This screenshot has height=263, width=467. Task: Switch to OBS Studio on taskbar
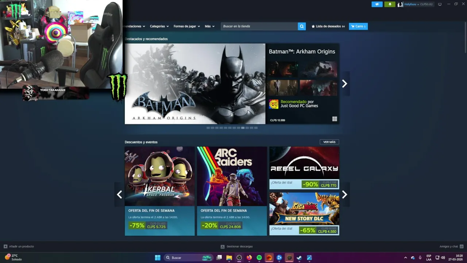tap(239, 258)
